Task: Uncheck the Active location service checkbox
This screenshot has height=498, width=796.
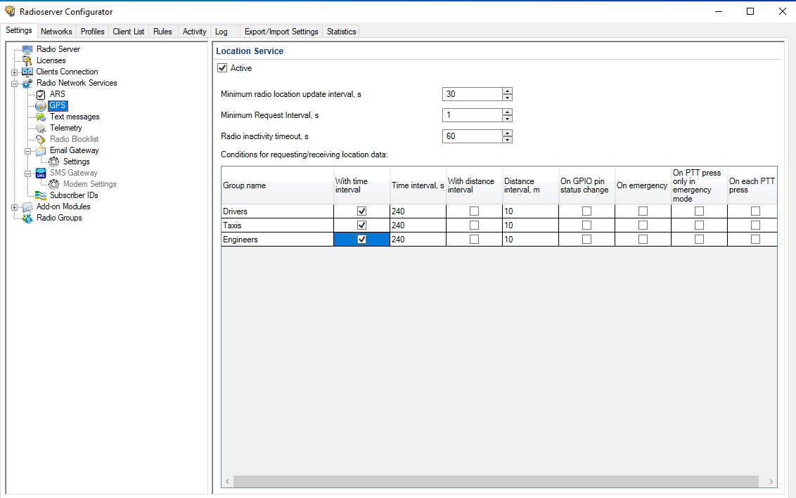Action: pyautogui.click(x=222, y=68)
